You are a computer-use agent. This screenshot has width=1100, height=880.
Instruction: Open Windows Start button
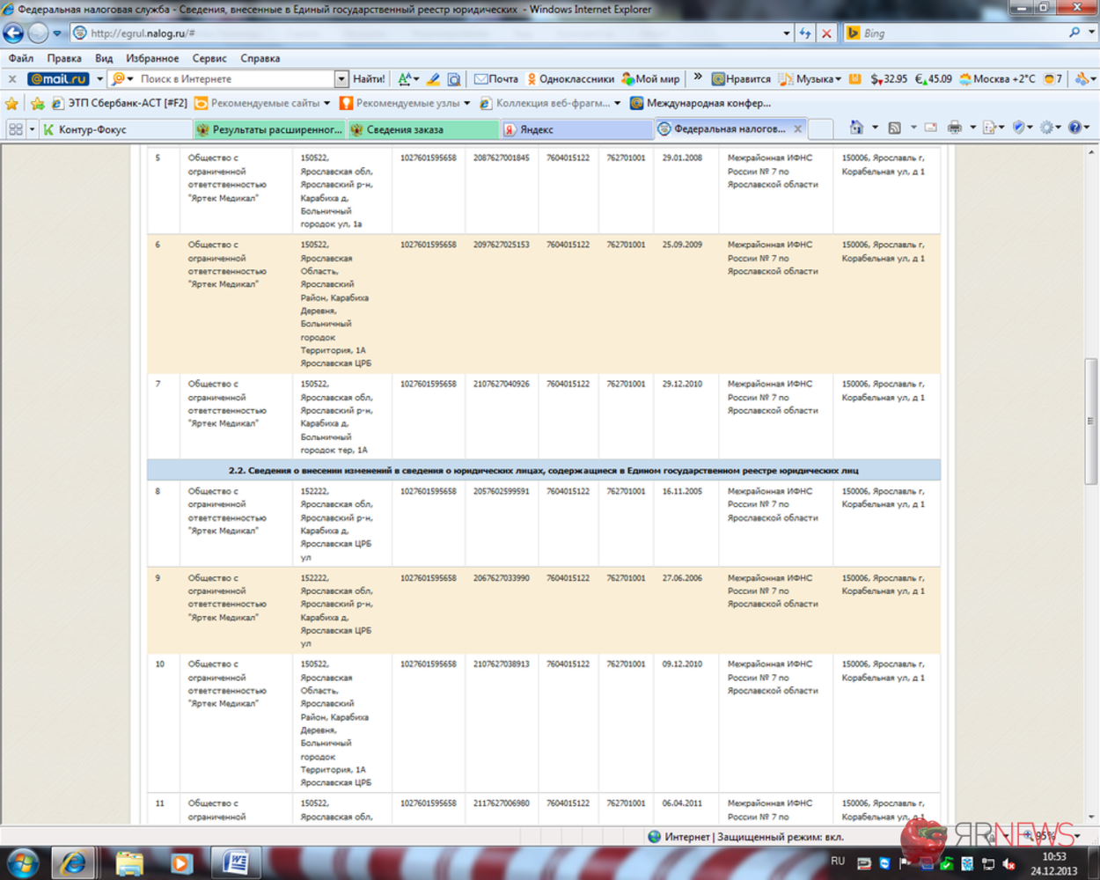pos(22,863)
